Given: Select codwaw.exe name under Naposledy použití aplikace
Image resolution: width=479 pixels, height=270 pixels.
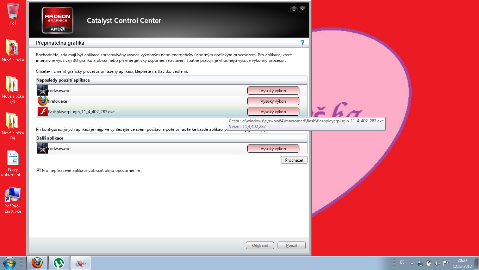Looking at the screenshot, I should click(x=59, y=91).
